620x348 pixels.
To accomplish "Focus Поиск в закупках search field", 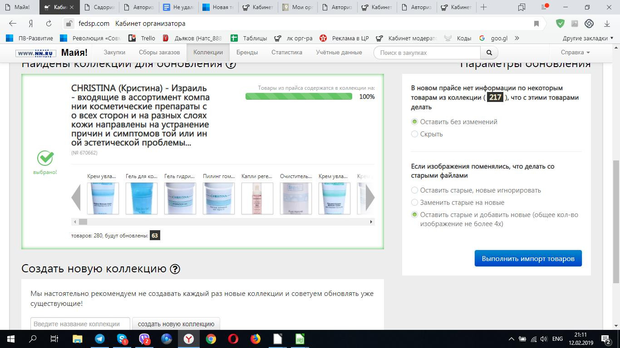I will click(x=427, y=53).
